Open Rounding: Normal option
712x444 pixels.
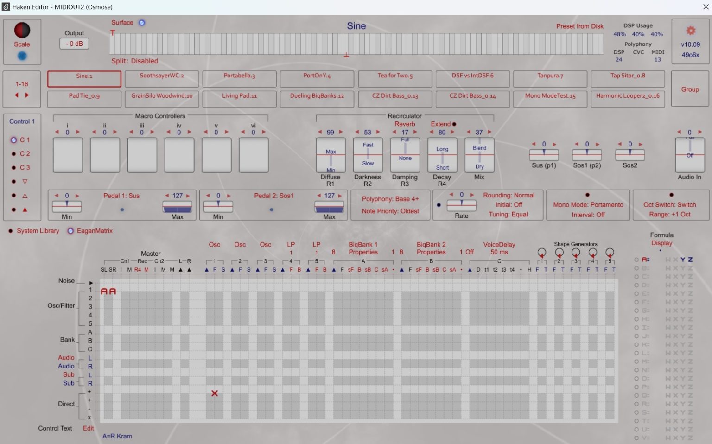[509, 195]
